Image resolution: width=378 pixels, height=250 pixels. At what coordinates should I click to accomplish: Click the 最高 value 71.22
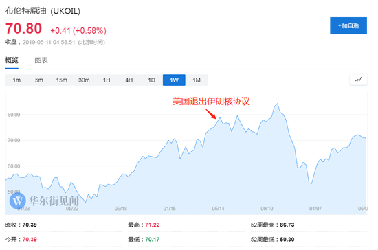coord(153,225)
